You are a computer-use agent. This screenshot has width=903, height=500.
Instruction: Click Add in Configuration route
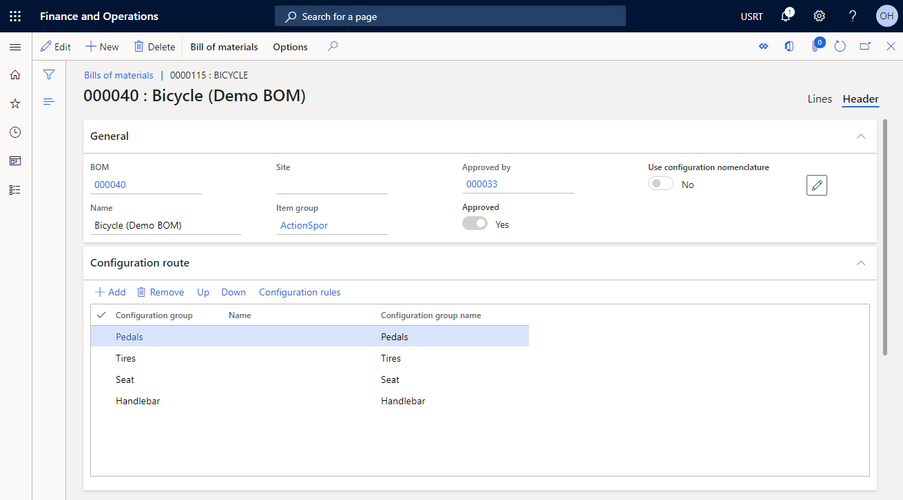pyautogui.click(x=110, y=292)
